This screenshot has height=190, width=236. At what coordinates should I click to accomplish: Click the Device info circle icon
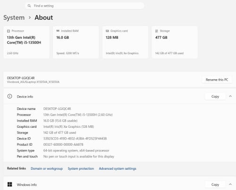(x=9, y=96)
